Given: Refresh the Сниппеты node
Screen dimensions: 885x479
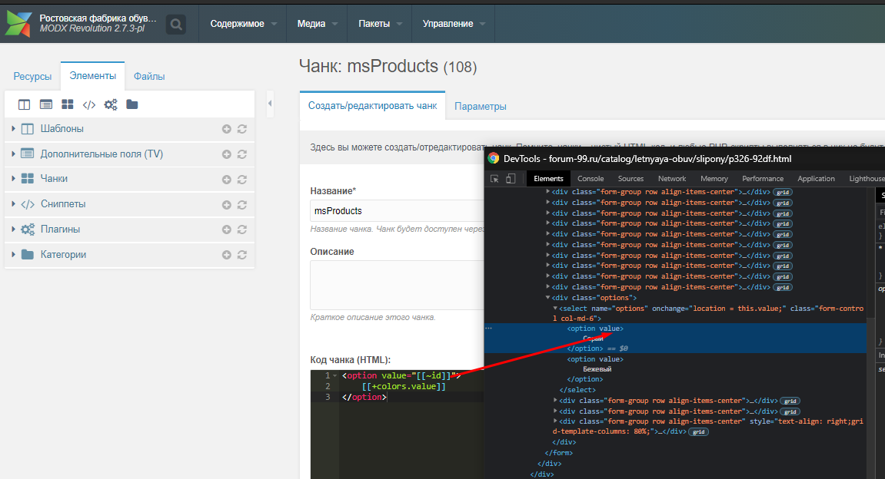Looking at the screenshot, I should (242, 204).
